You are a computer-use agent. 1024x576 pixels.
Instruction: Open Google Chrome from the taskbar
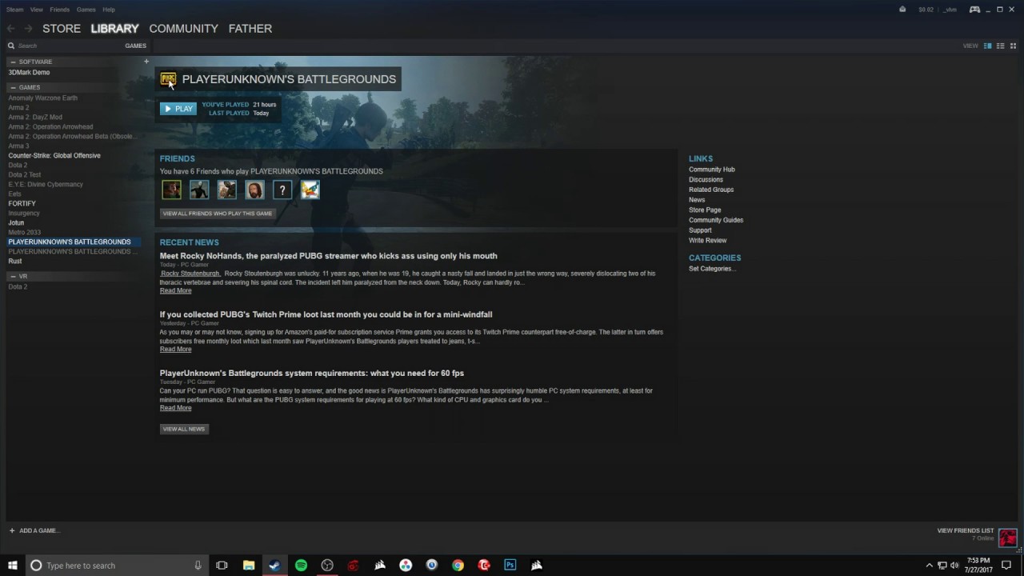[458, 565]
